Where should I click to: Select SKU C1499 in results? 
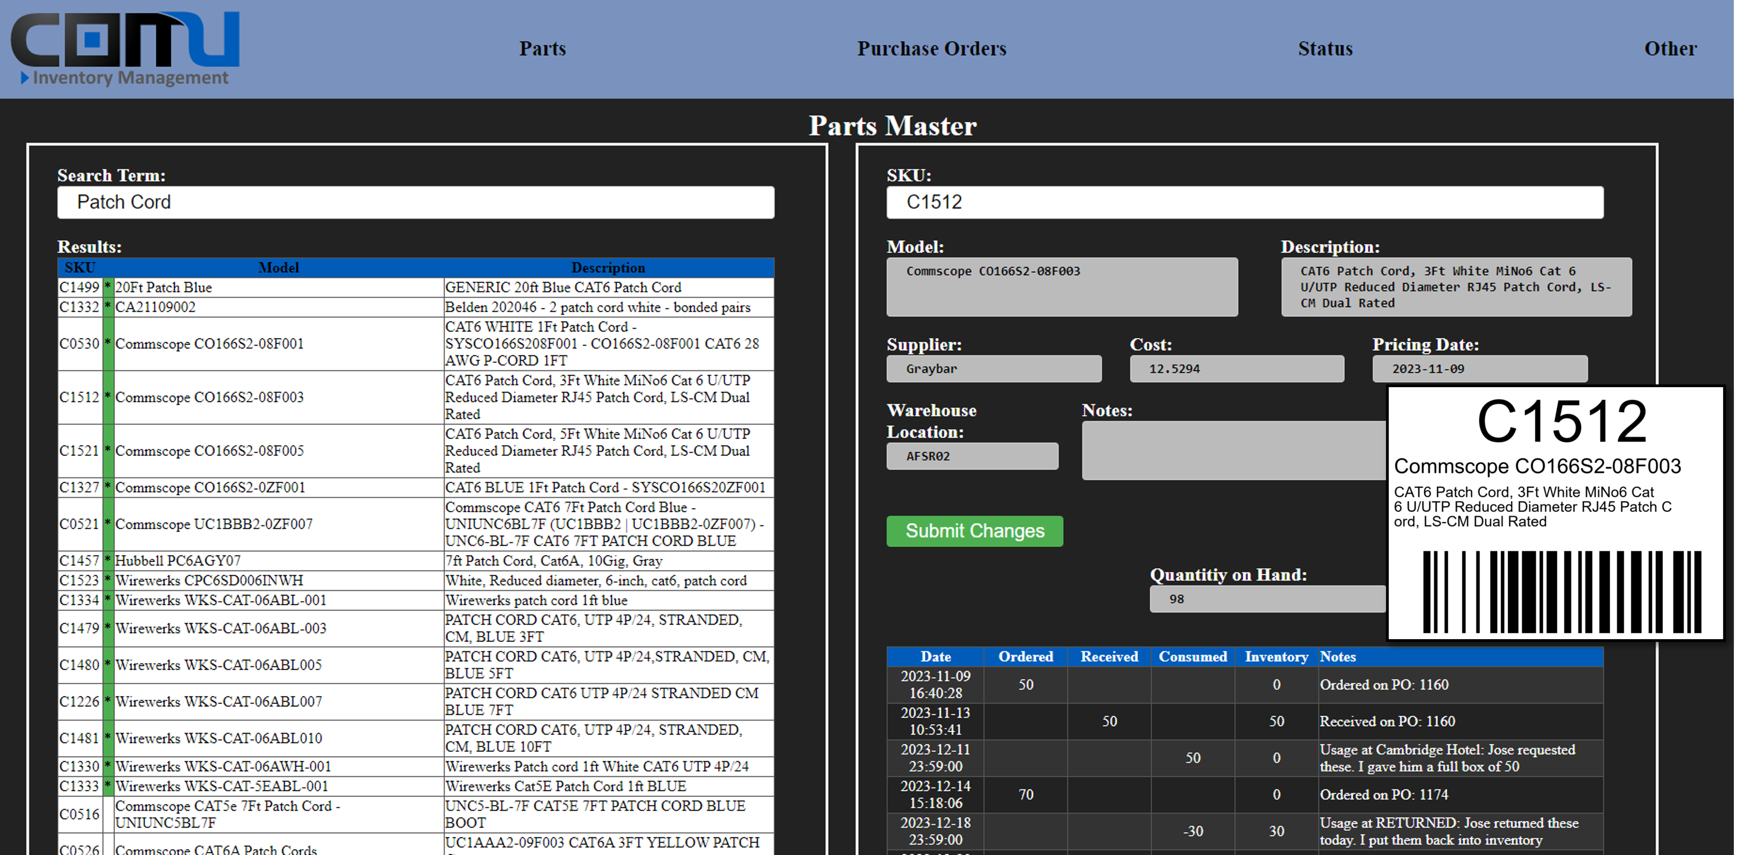[80, 287]
